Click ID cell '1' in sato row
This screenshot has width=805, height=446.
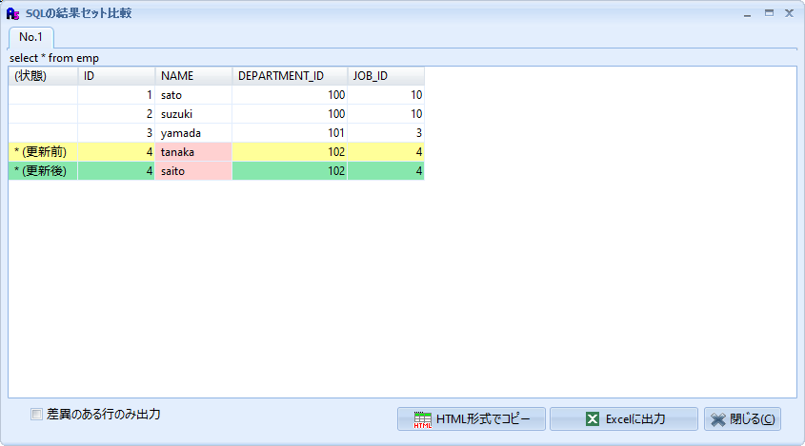click(116, 95)
